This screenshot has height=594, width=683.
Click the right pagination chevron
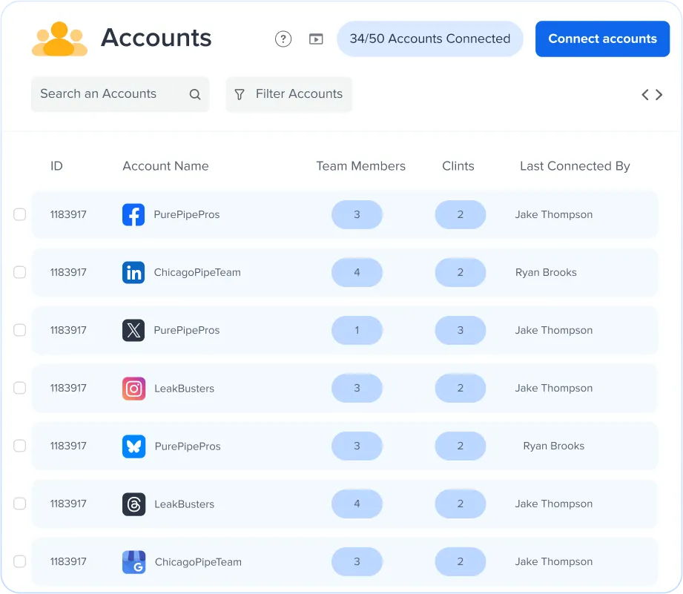(659, 94)
